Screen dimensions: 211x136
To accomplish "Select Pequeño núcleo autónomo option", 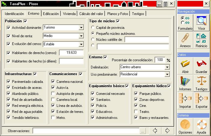I will (93, 33).
